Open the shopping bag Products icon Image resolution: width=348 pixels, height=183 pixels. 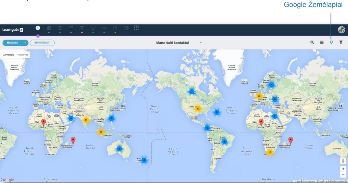pyautogui.click(x=104, y=28)
